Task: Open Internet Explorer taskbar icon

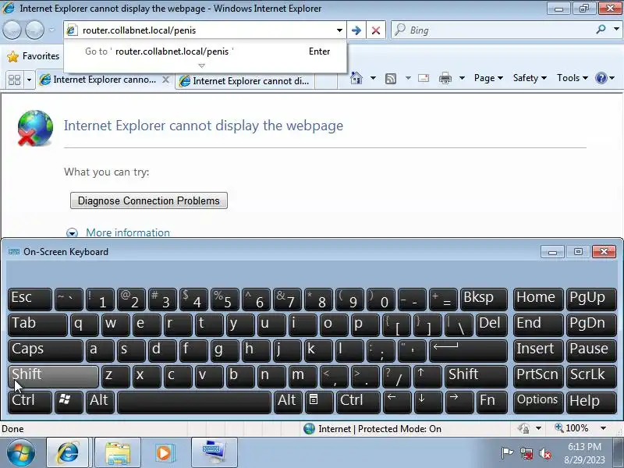Action: 68,453
